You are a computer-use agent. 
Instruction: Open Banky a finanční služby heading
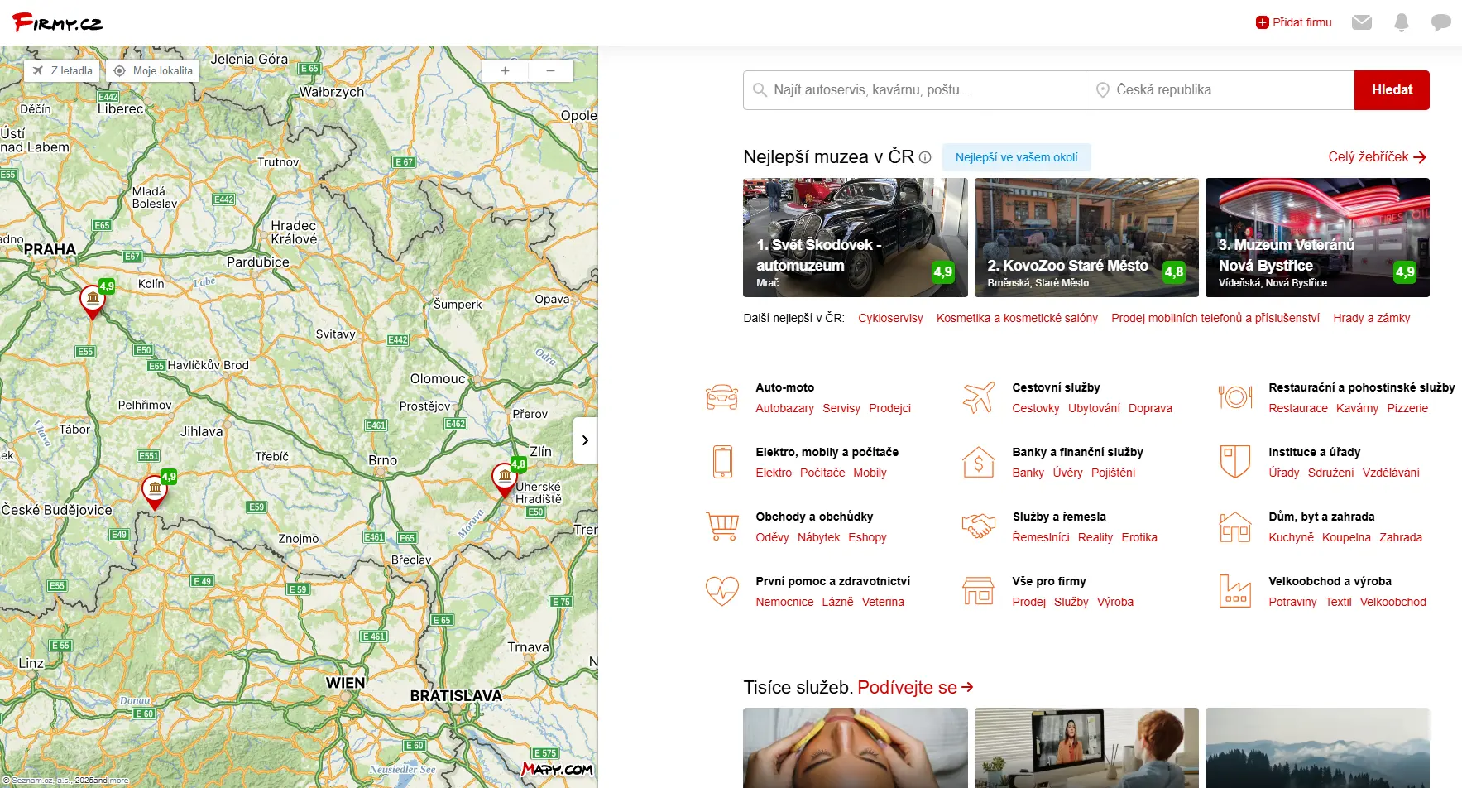pyautogui.click(x=1077, y=452)
